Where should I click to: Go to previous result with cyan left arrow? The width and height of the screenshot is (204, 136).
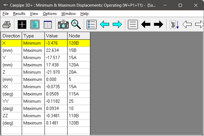(x=105, y=24)
